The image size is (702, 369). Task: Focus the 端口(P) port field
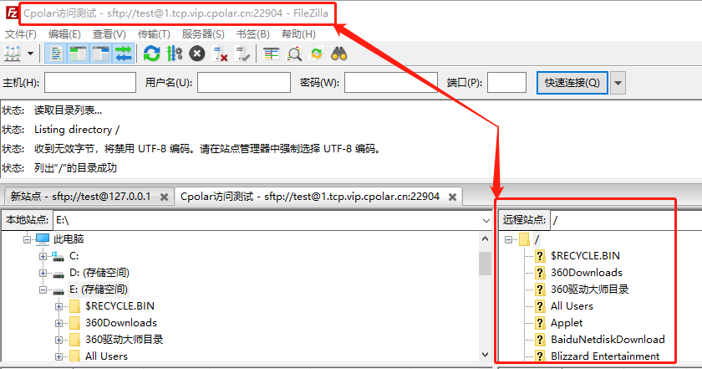point(506,83)
